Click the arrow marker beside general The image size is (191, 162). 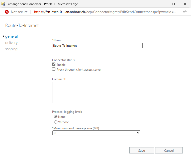click(x=4, y=36)
